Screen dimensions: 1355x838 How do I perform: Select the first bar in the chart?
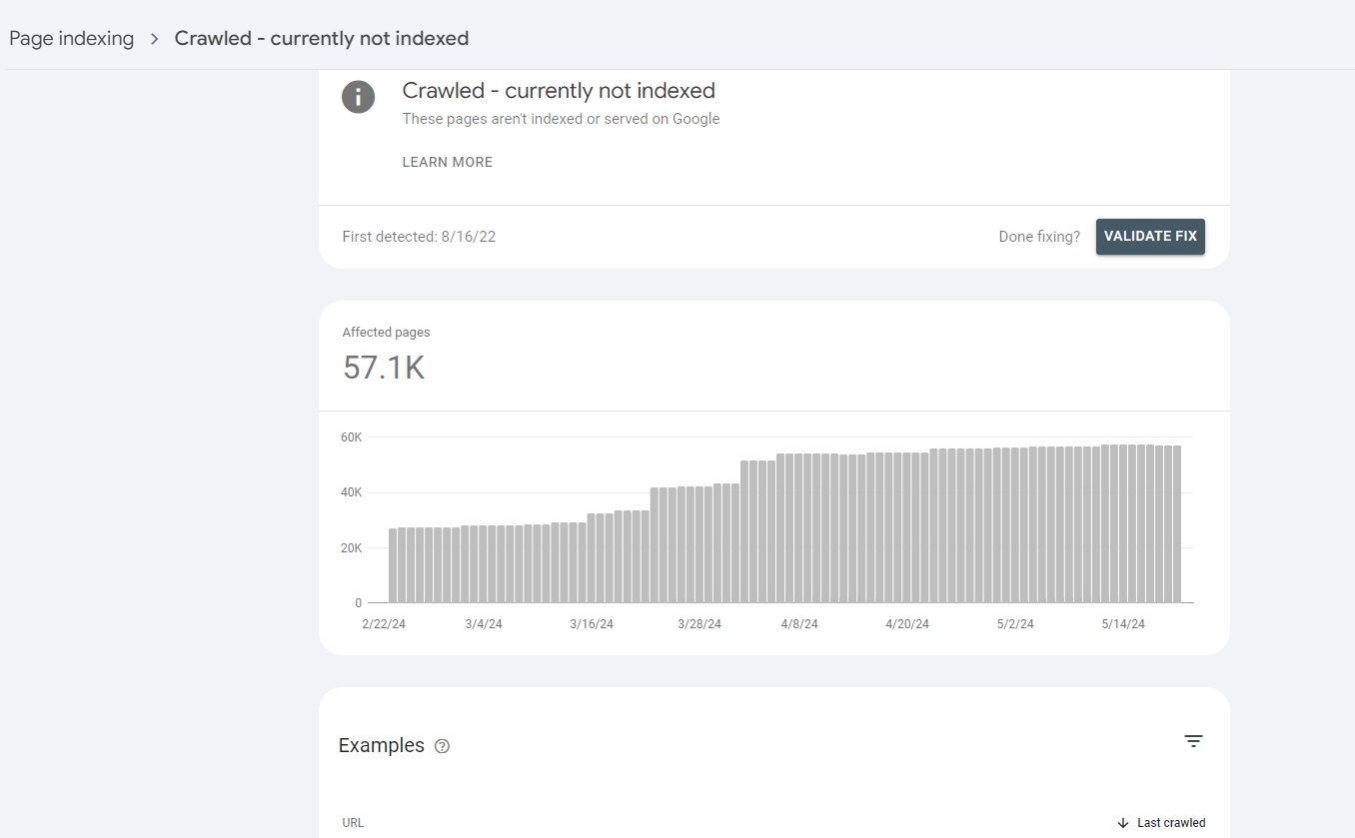(x=393, y=565)
